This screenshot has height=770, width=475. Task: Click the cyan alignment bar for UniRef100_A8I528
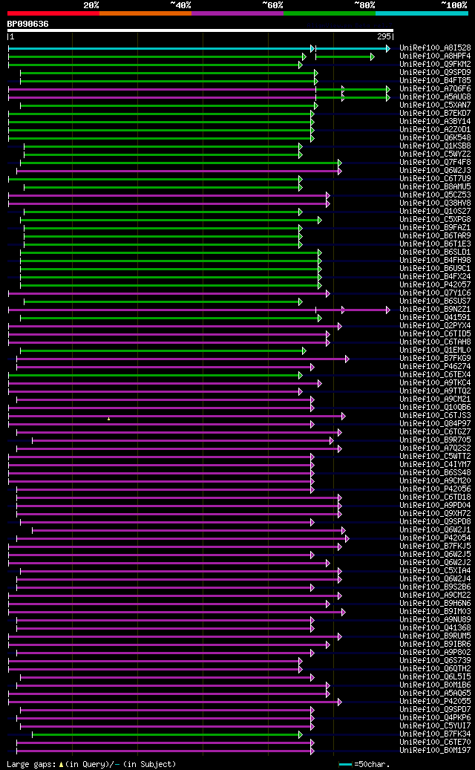coord(161,48)
